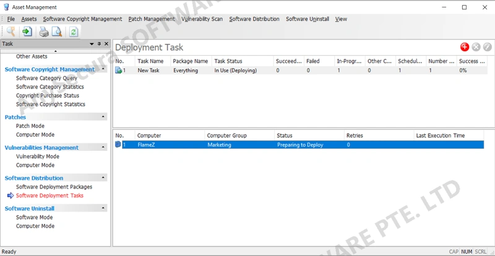This screenshot has height=256, width=495.
Task: Open Software Copyright Statistics
Action: click(x=51, y=104)
